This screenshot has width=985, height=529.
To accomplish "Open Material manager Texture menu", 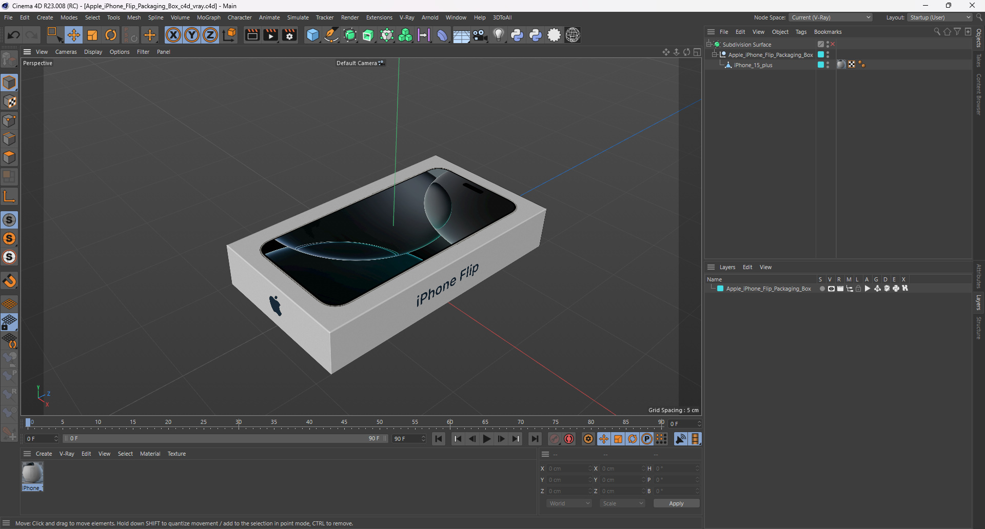I will pyautogui.click(x=176, y=454).
